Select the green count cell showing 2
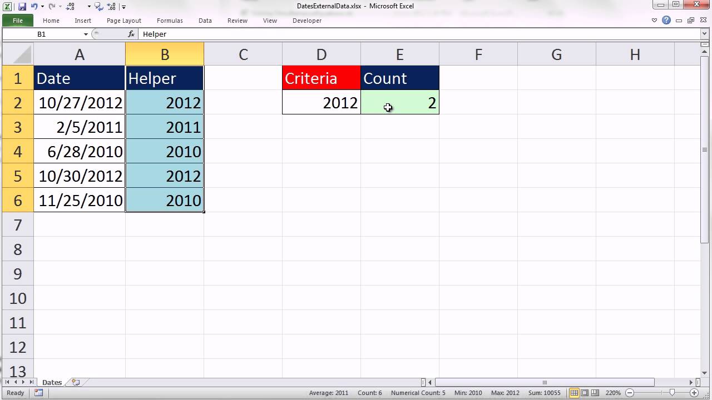 pyautogui.click(x=400, y=102)
